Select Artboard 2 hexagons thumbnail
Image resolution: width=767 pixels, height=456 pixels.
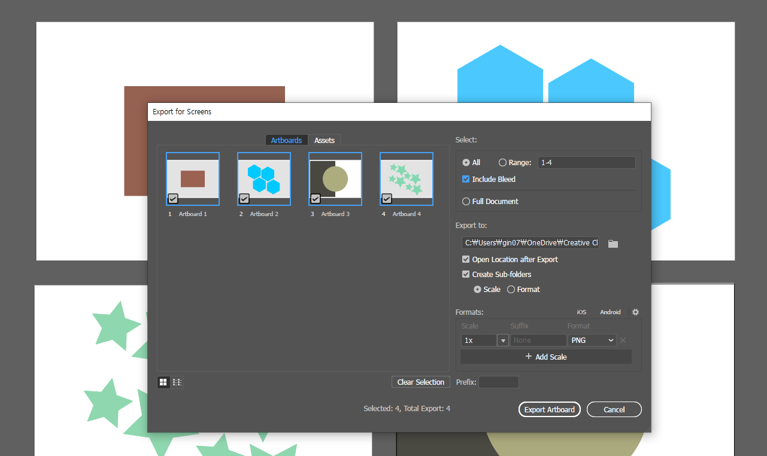pos(264,179)
